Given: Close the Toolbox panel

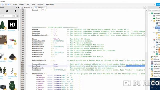Looking at the screenshot, I should pos(18,7).
